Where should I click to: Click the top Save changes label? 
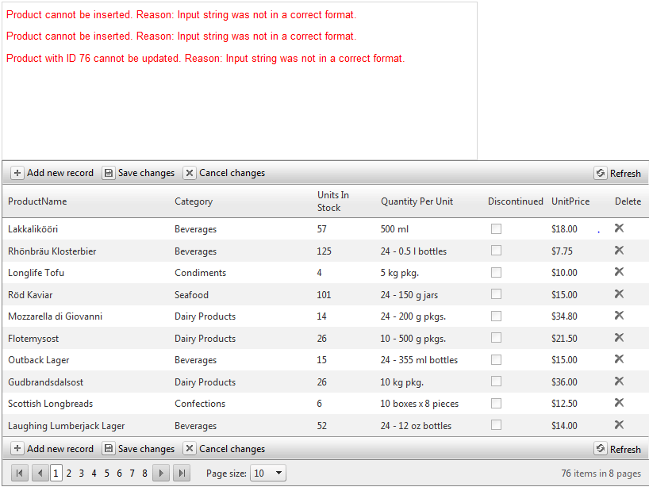tap(146, 173)
